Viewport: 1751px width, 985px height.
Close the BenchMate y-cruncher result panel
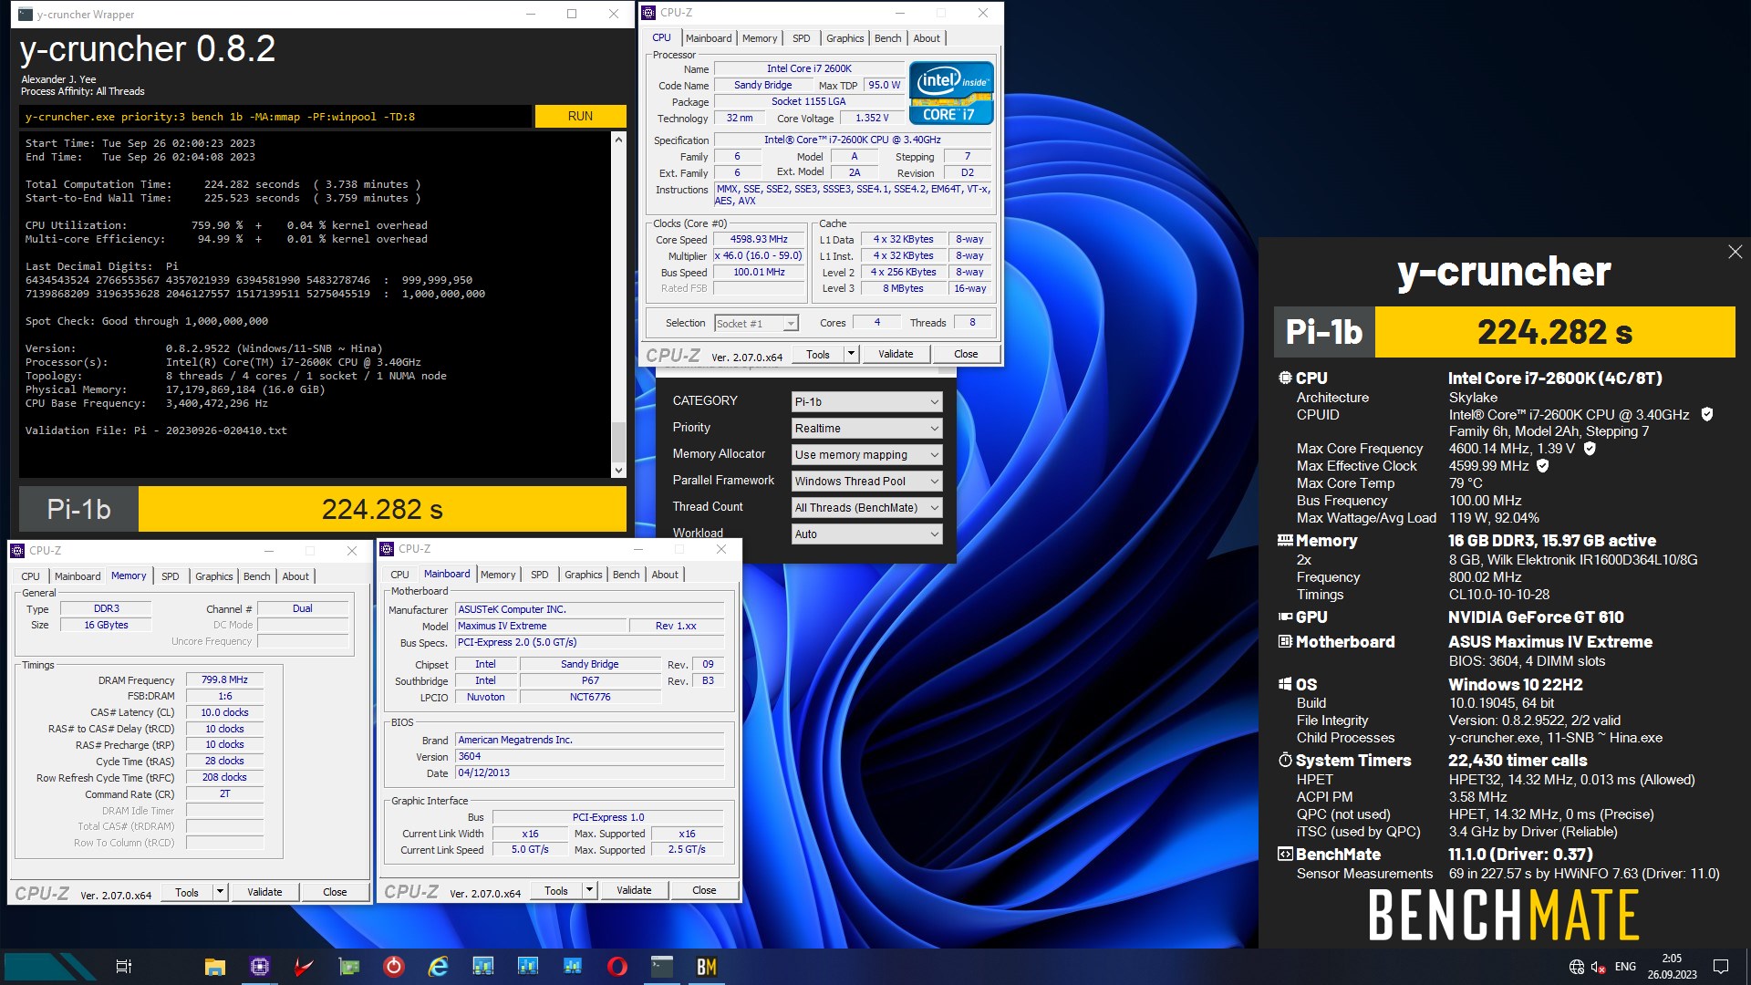point(1735,252)
